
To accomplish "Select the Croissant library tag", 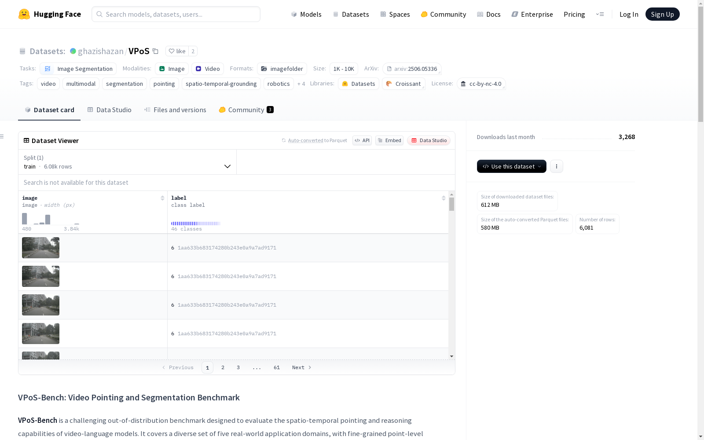I will click(403, 84).
